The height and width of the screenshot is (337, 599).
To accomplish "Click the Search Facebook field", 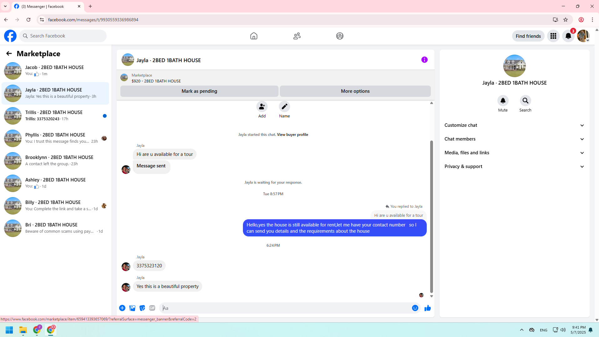I will (63, 36).
